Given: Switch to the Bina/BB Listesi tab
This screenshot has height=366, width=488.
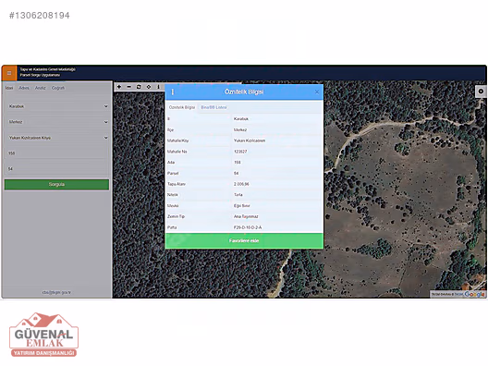Looking at the screenshot, I should coord(213,107).
